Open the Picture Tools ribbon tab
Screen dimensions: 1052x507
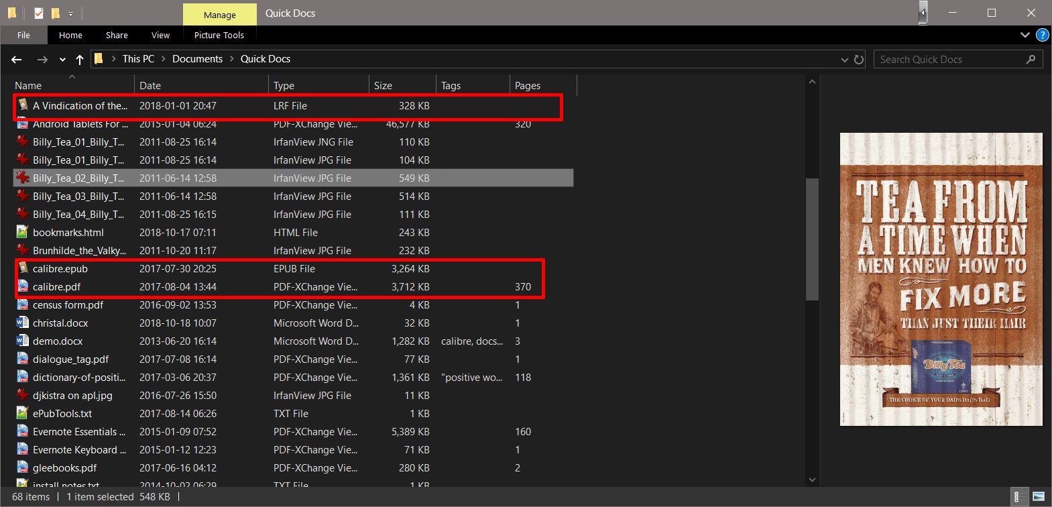219,35
